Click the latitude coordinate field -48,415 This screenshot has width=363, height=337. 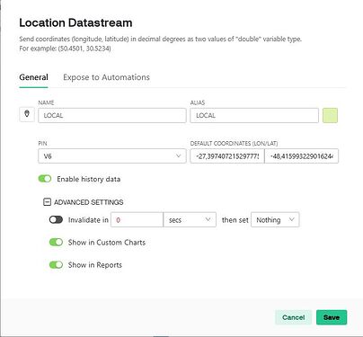pos(302,156)
